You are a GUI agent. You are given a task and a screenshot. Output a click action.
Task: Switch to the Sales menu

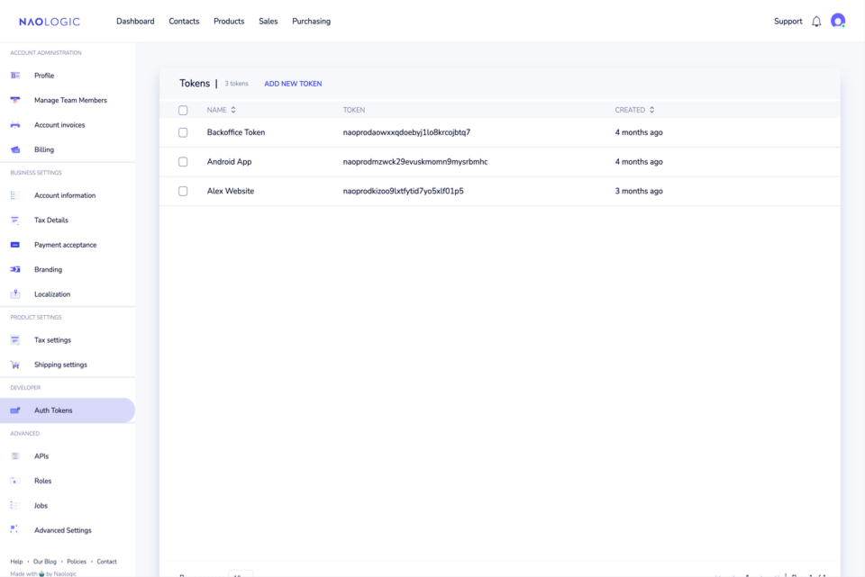coord(269,22)
